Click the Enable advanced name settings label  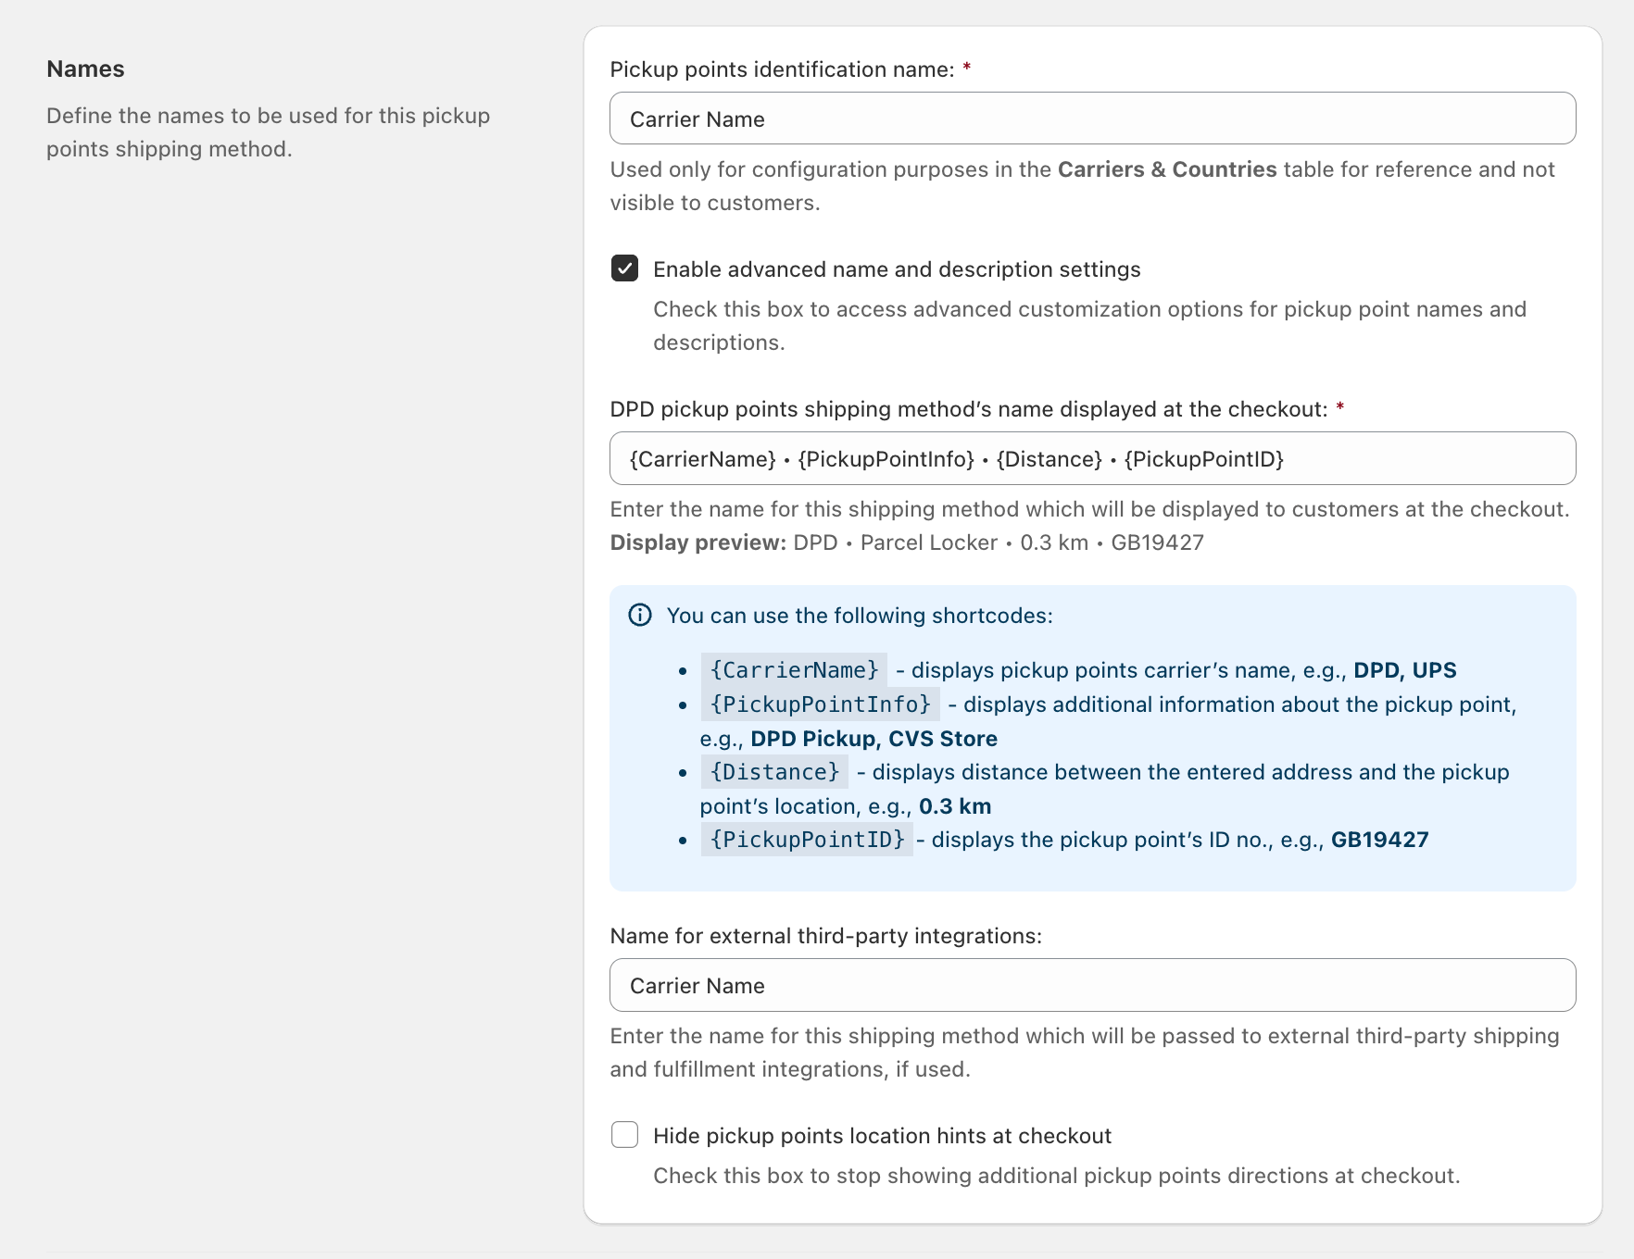897,269
